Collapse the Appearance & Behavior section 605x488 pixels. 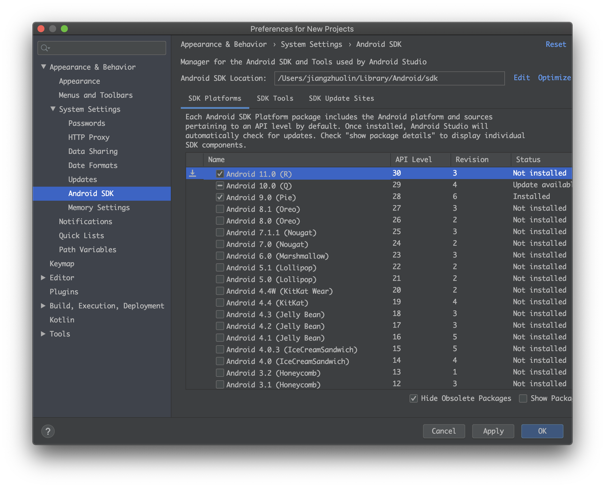click(x=44, y=67)
